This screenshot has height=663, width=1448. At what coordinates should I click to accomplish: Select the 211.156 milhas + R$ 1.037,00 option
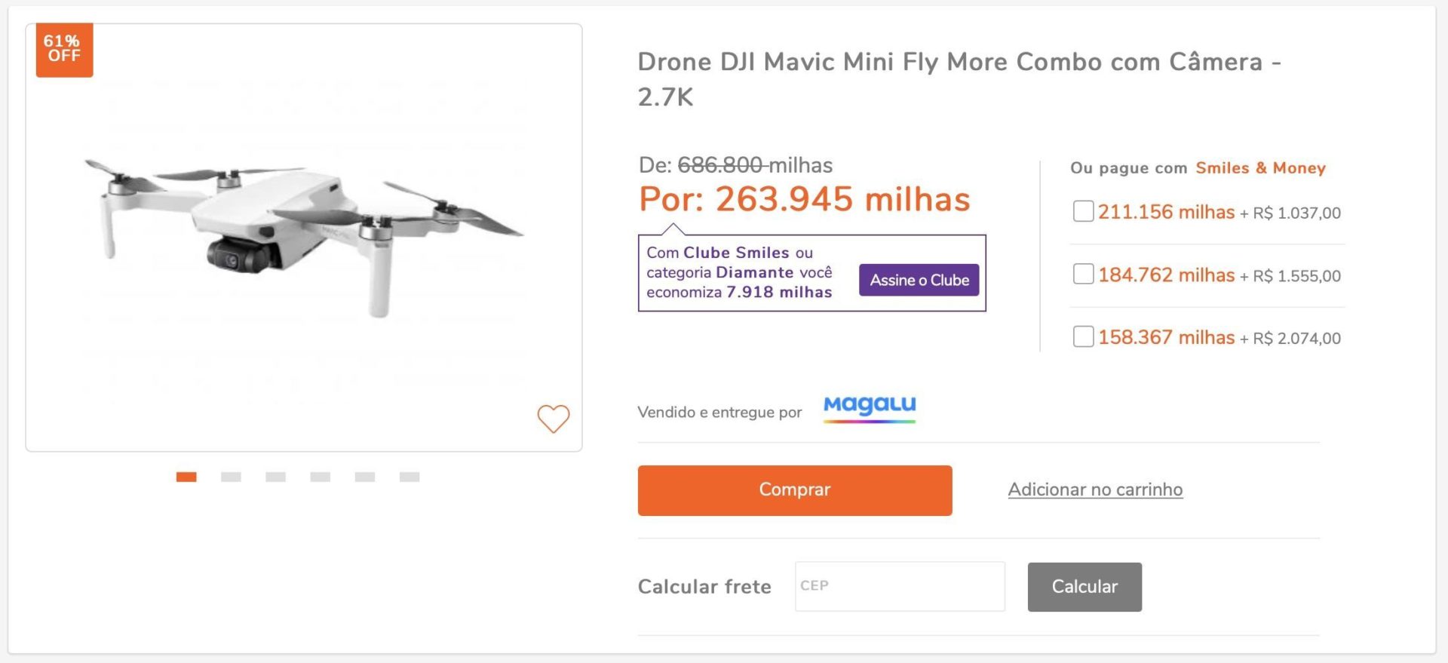point(1083,211)
